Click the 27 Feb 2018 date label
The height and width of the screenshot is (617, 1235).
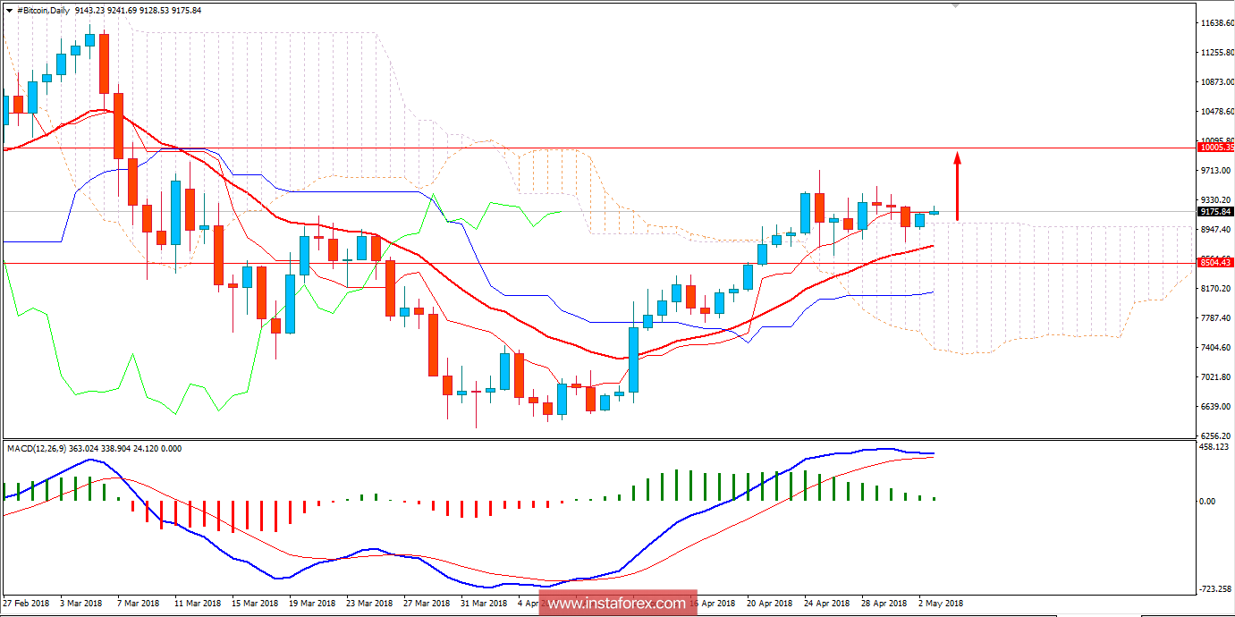tap(26, 604)
